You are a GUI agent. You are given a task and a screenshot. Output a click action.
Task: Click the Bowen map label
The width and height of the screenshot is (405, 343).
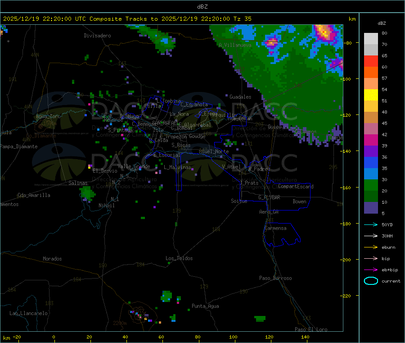(x=300, y=201)
